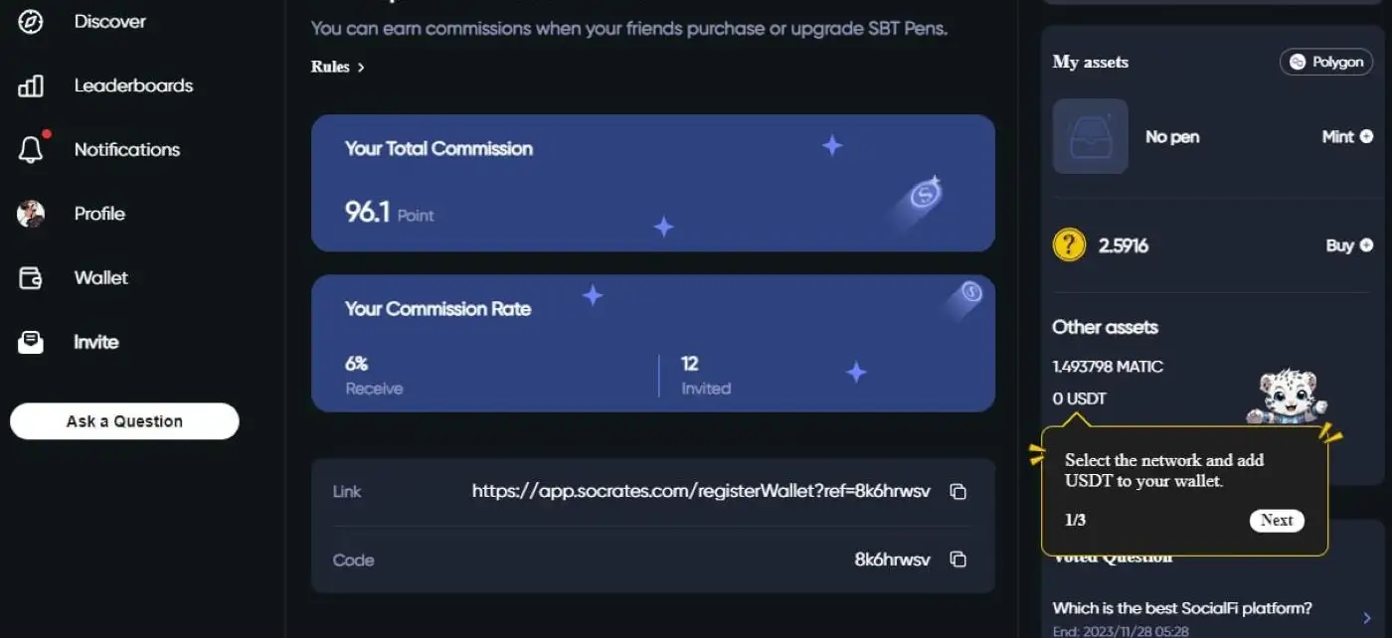
Task: Click the Profile avatar icon
Action: pyautogui.click(x=31, y=214)
